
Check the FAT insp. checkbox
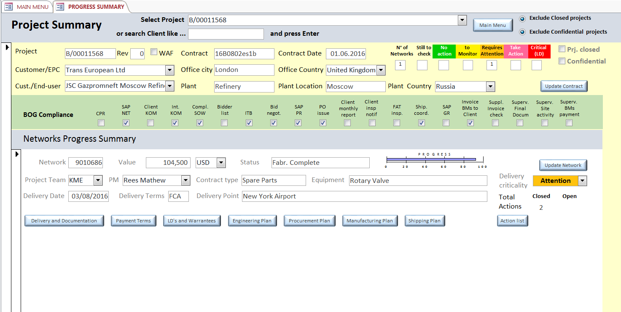(397, 123)
